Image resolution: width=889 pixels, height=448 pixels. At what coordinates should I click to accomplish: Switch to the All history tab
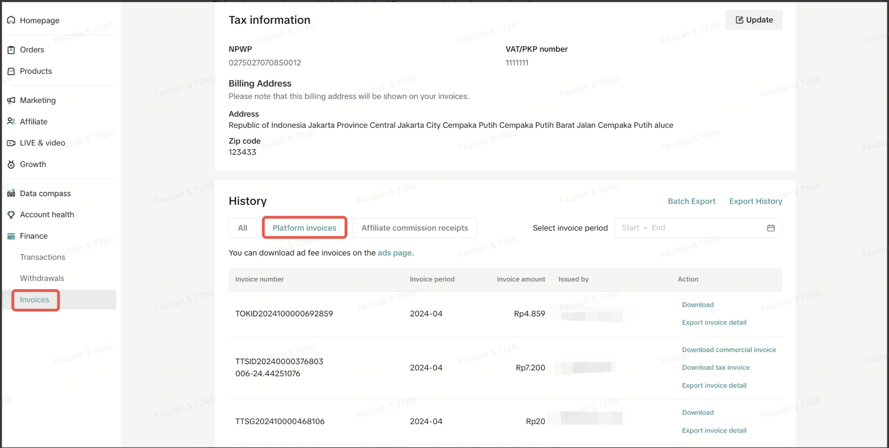[243, 228]
